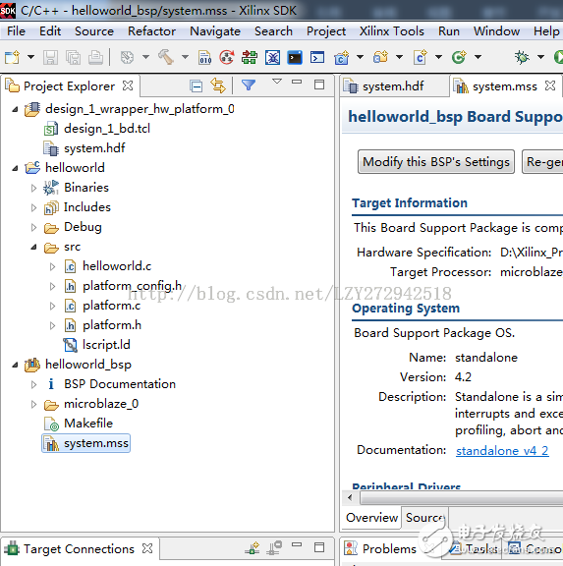Open the Project Explorer filter icon
The width and height of the screenshot is (563, 566).
tap(249, 85)
